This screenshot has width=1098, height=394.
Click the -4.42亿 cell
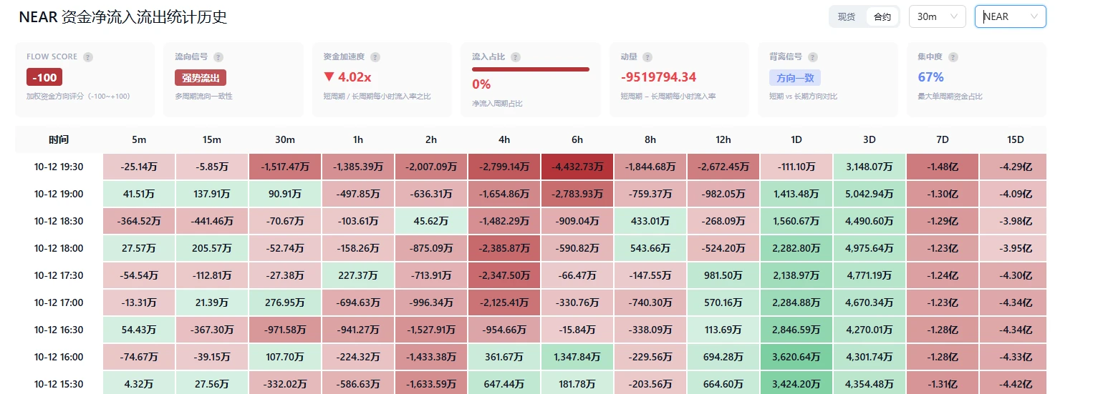coord(1013,383)
